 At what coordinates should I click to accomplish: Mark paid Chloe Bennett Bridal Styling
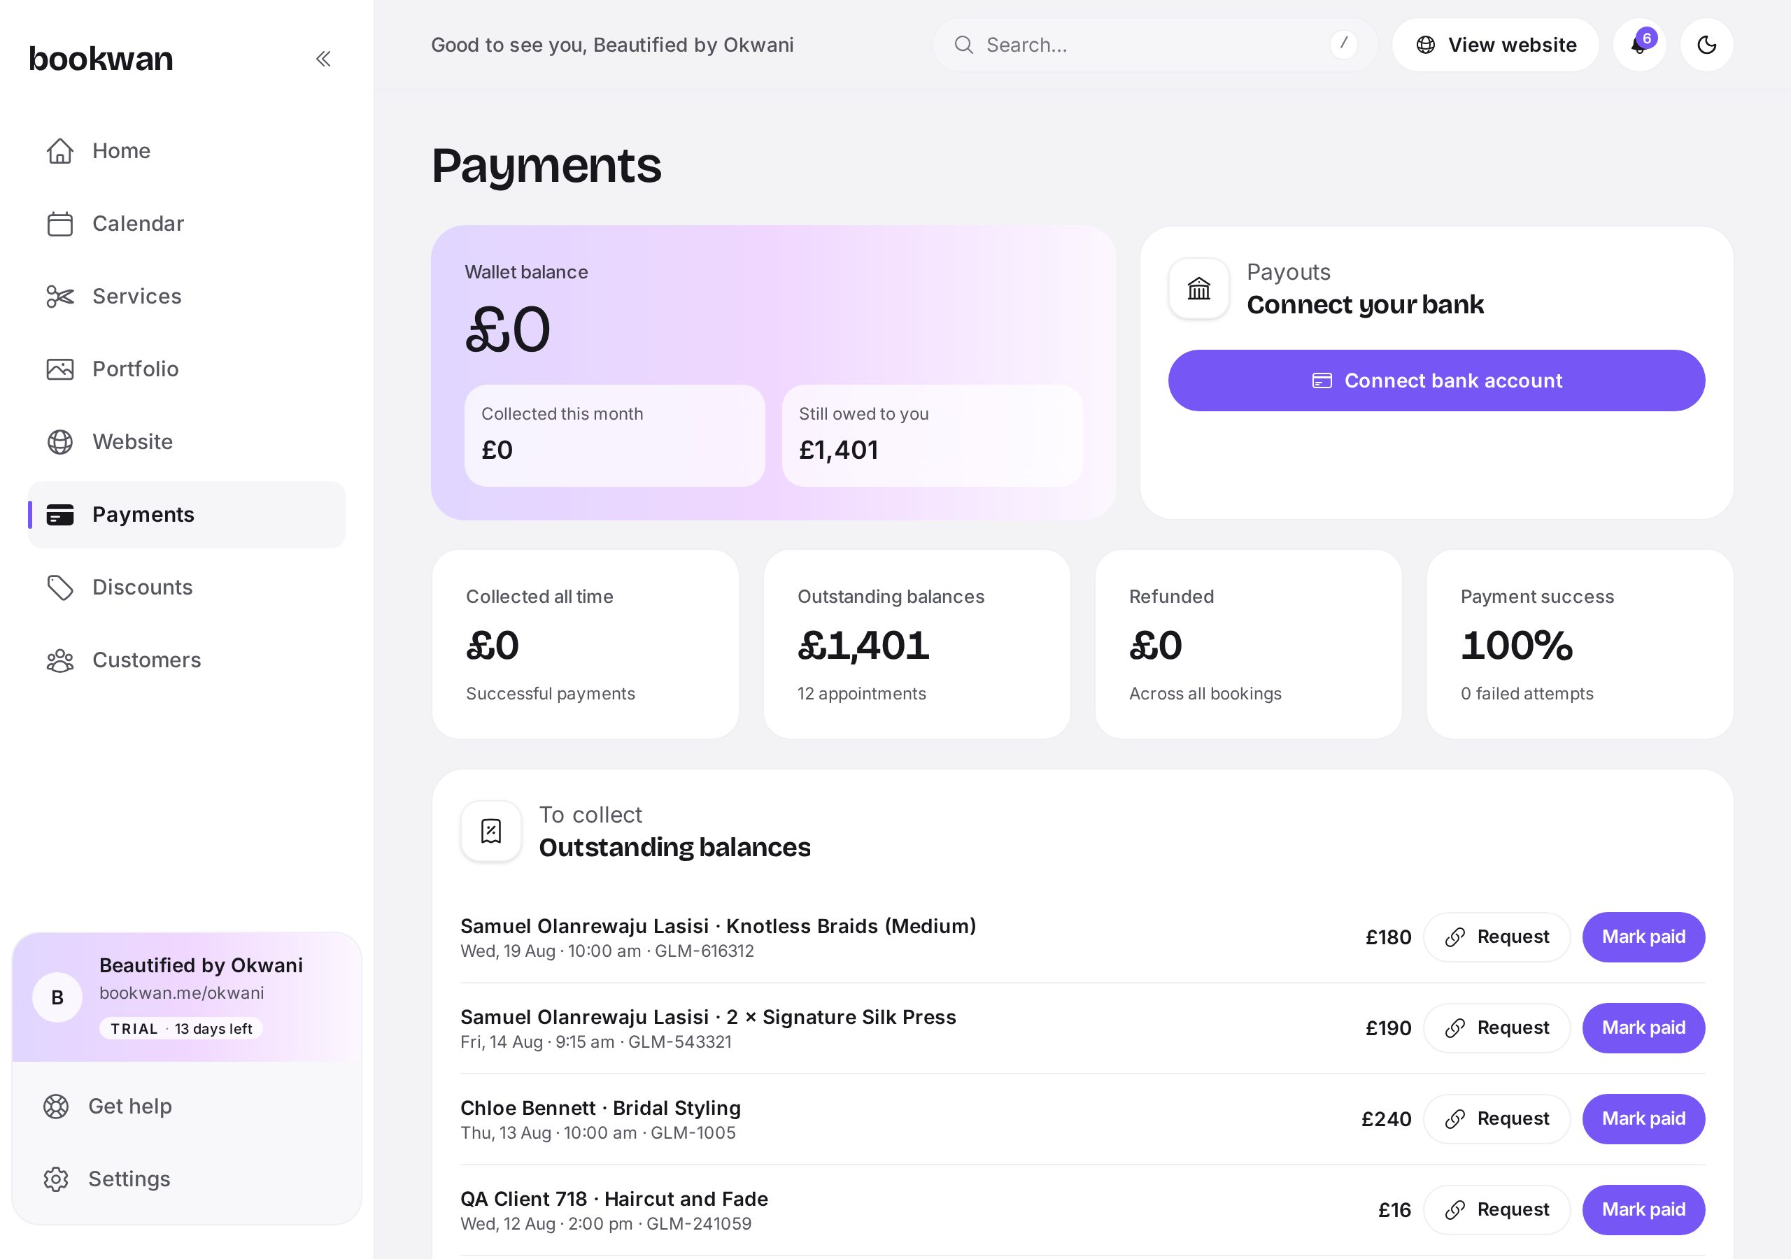click(1643, 1118)
